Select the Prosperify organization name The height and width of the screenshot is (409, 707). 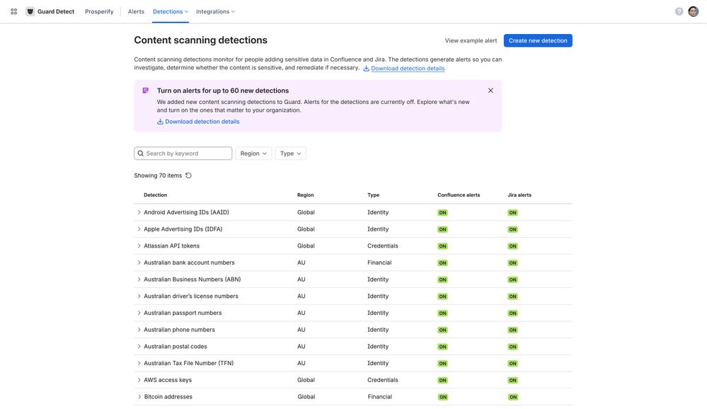[x=99, y=12]
